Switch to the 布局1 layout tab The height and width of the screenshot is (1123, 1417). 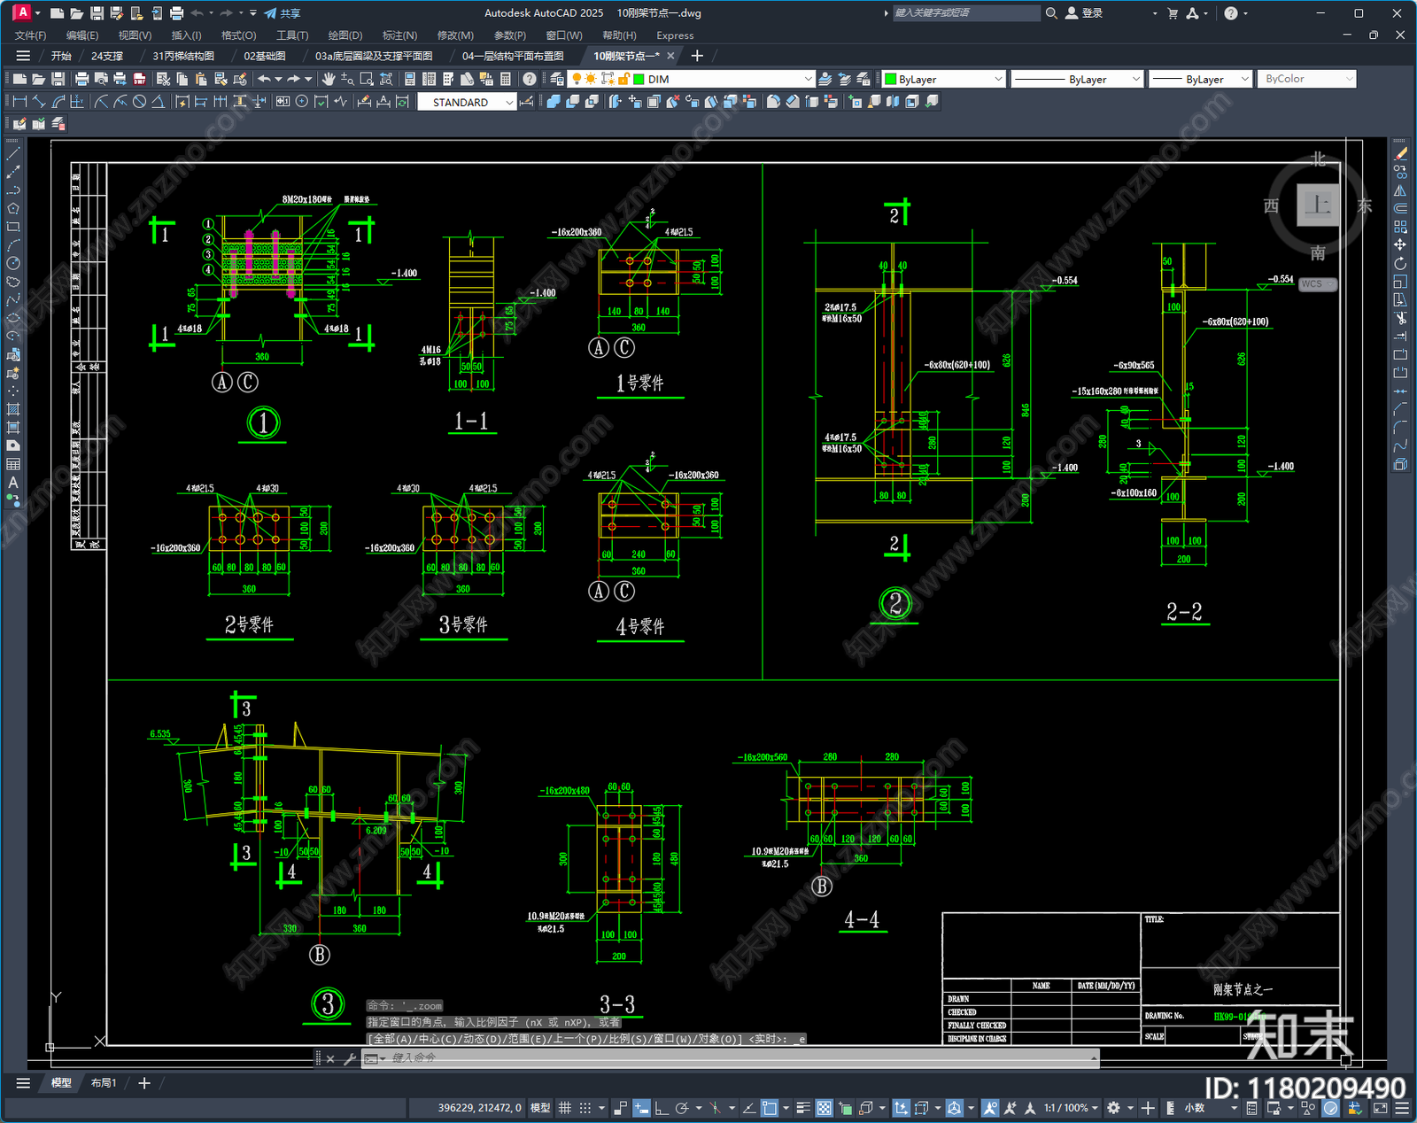(x=104, y=1083)
